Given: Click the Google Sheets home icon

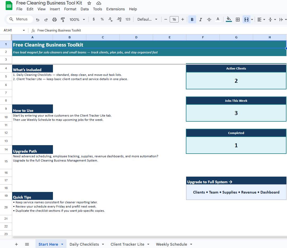Looking at the screenshot, I should [8, 6].
